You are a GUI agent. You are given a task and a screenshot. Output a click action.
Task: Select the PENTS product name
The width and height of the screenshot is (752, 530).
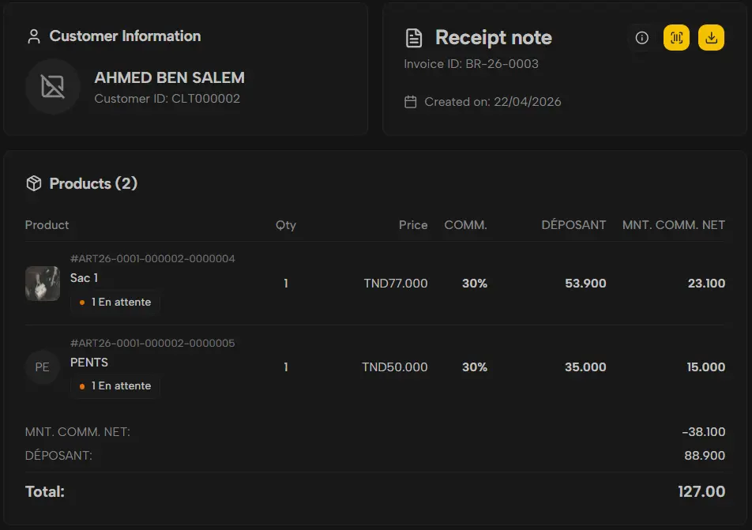(89, 363)
